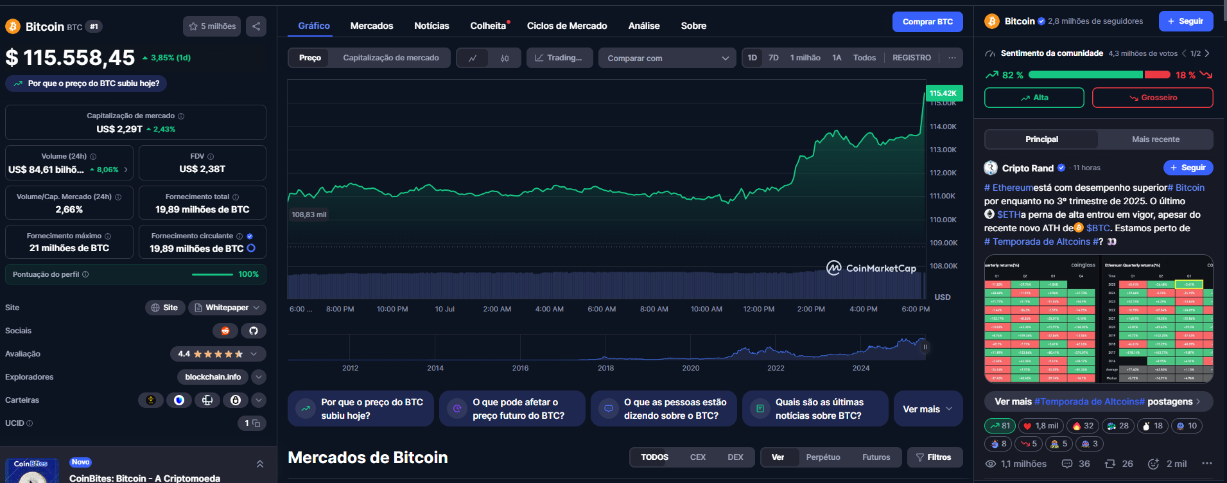Screen dimensions: 1227x483
Task: Filter markets by DEX
Action: click(x=735, y=457)
